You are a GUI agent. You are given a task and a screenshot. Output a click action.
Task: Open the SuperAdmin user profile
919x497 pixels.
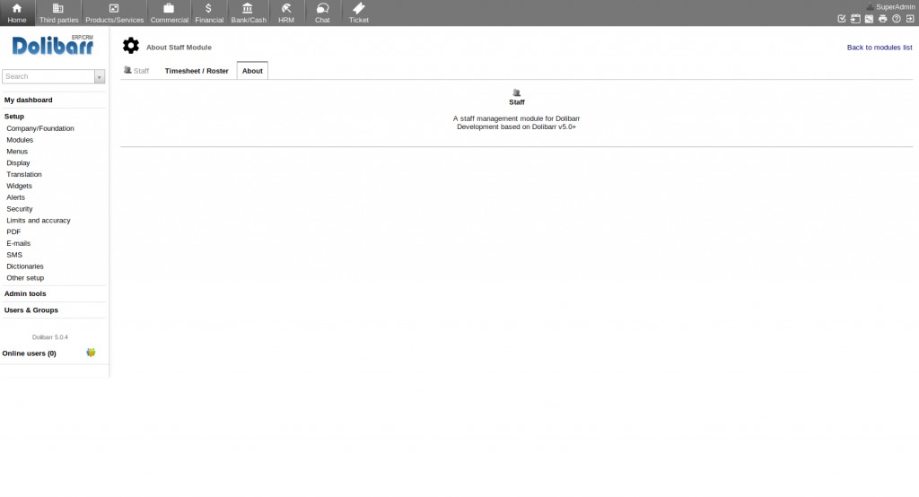click(890, 7)
